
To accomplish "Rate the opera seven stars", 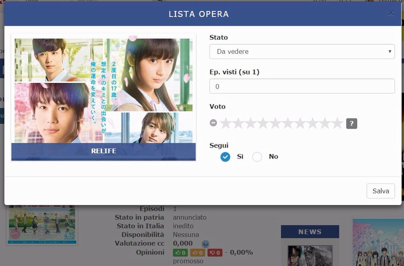I will (x=300, y=123).
